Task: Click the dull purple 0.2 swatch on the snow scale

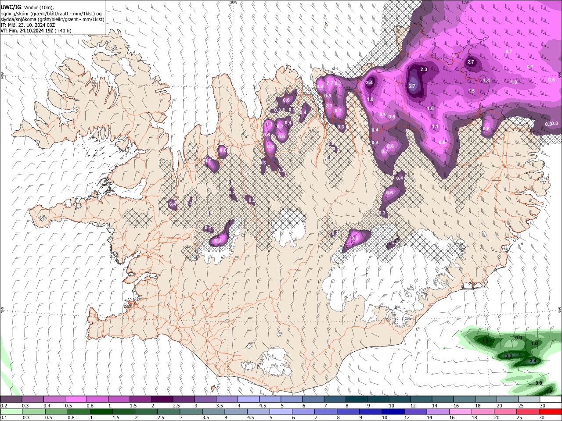Action: click(x=11, y=400)
